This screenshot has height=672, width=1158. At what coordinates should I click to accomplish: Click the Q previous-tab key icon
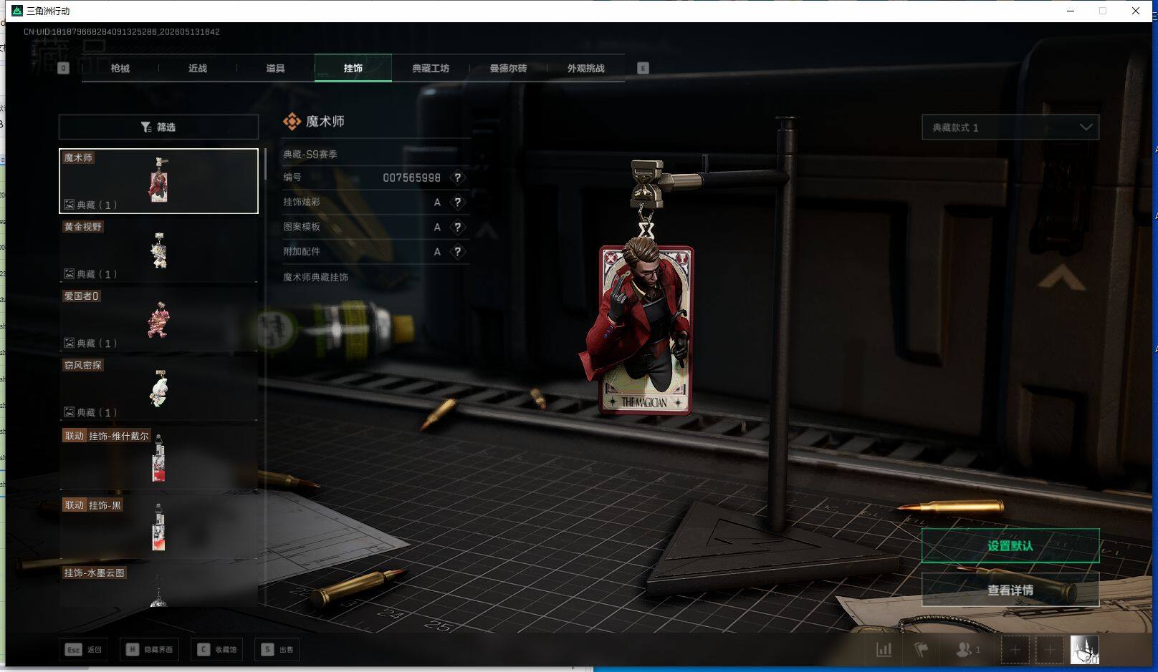[63, 68]
